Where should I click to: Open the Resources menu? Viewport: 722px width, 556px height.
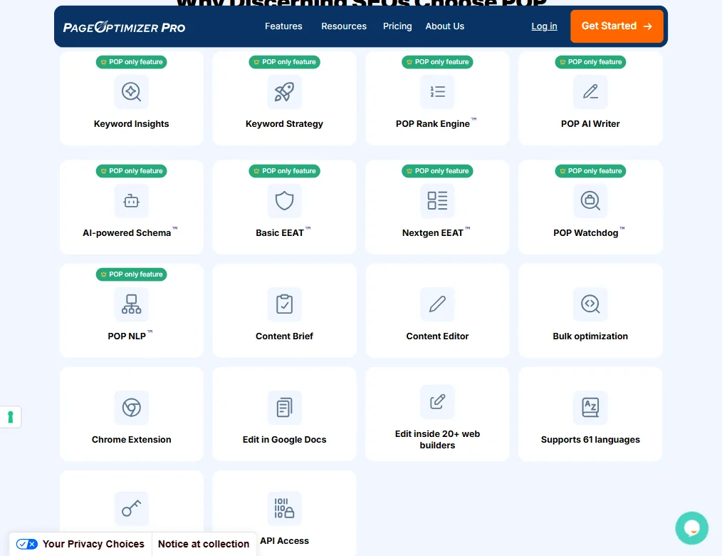tap(344, 26)
